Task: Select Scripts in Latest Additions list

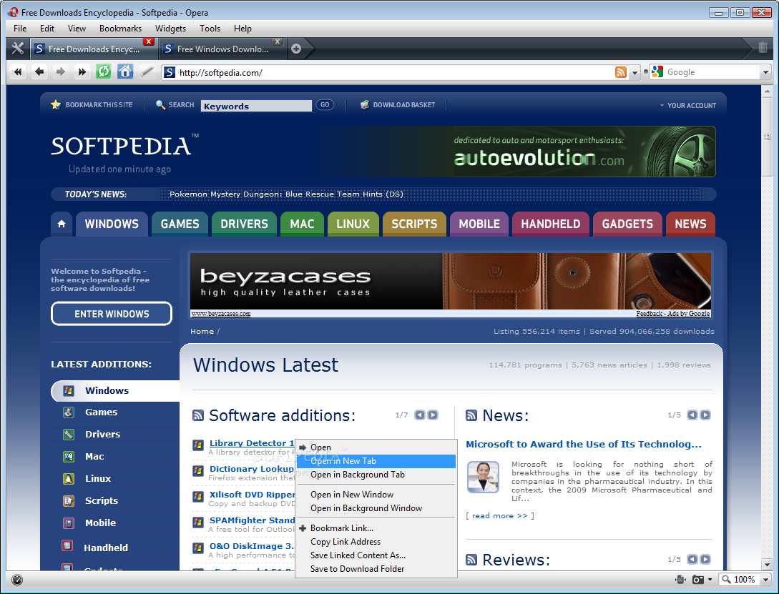Action: tap(102, 500)
